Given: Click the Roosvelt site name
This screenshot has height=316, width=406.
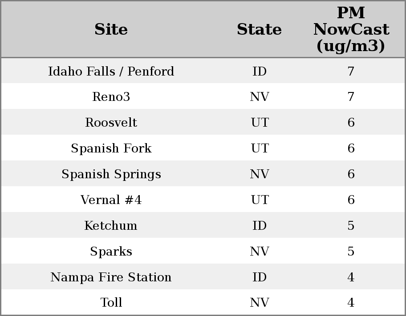Looking at the screenshot, I should [111, 123].
